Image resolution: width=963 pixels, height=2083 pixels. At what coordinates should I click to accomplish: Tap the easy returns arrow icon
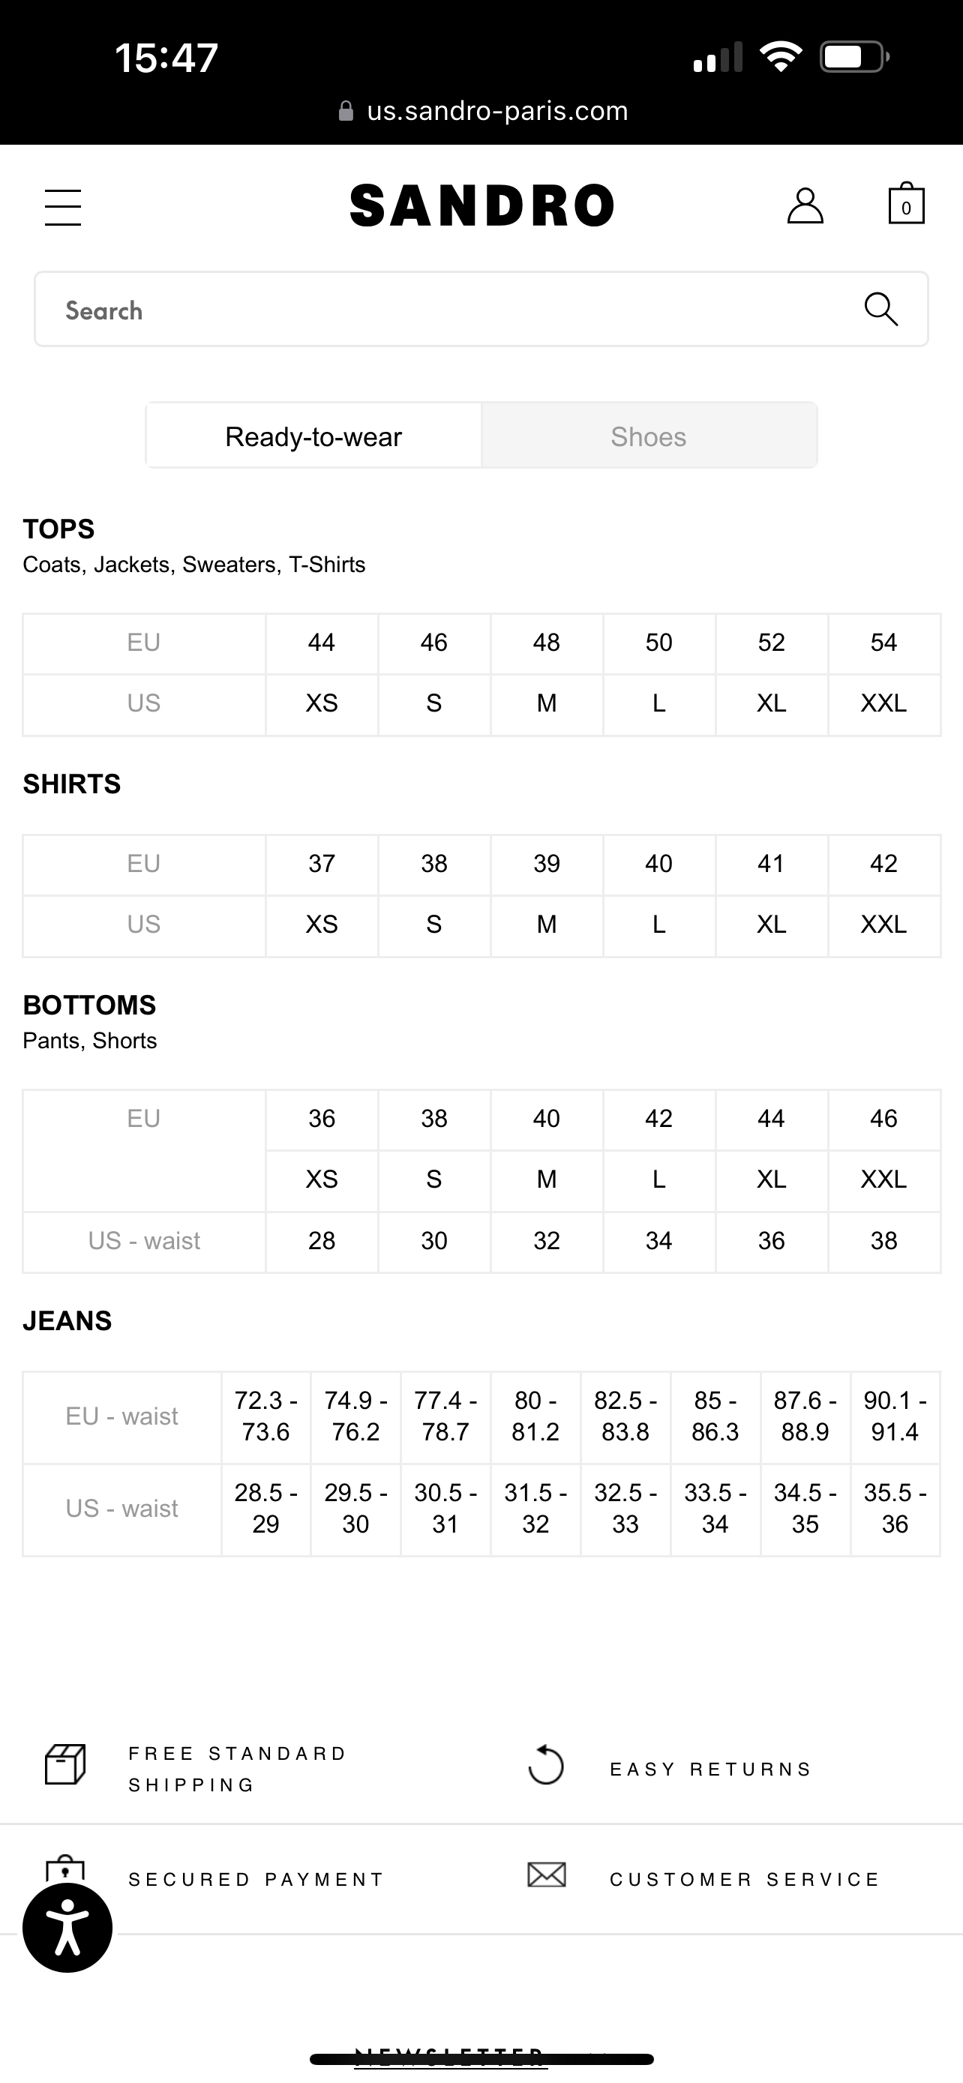pyautogui.click(x=546, y=1764)
